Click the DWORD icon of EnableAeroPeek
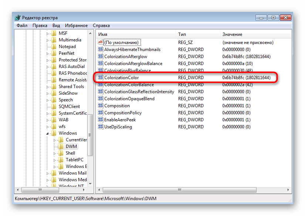Viewport: 305px width, 216px height. point(100,120)
